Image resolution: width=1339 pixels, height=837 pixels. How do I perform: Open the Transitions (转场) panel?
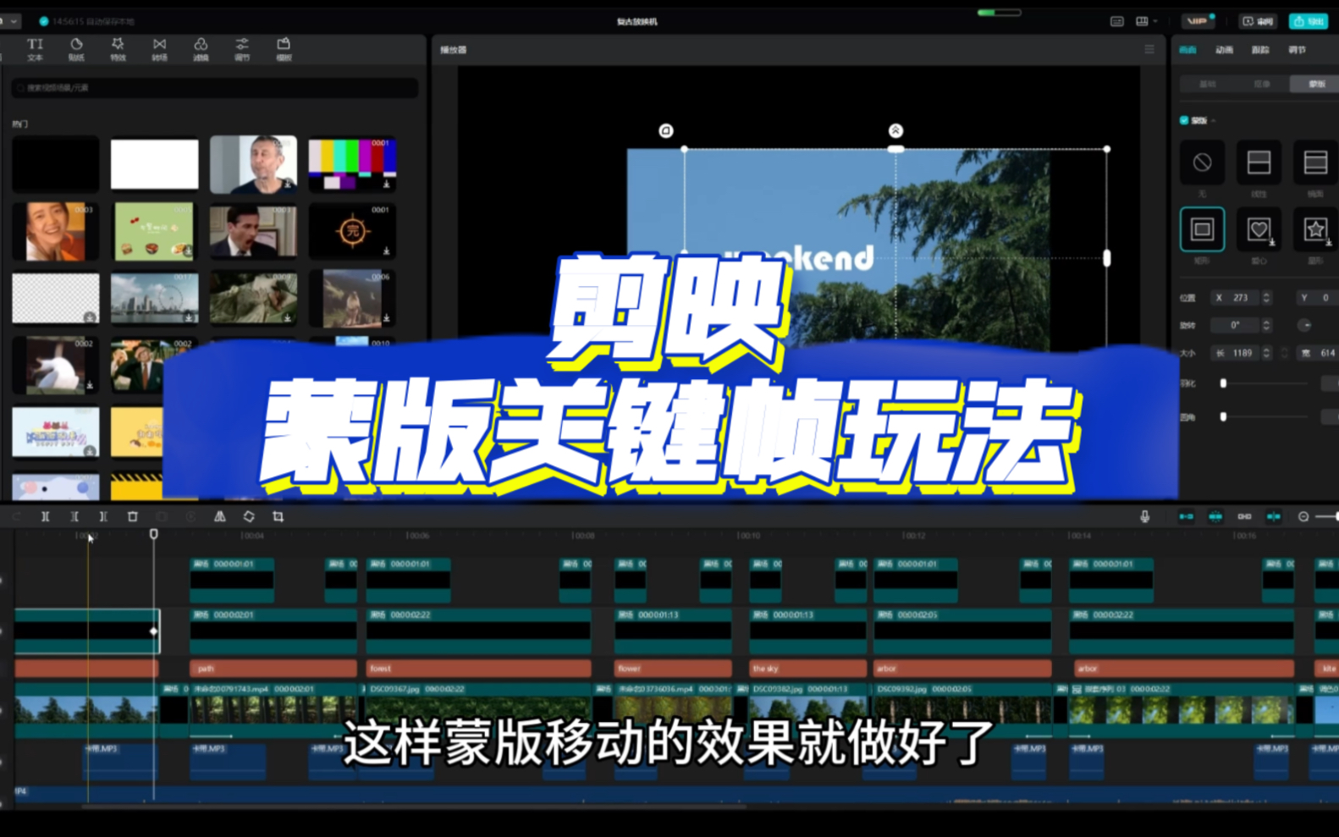click(x=159, y=49)
